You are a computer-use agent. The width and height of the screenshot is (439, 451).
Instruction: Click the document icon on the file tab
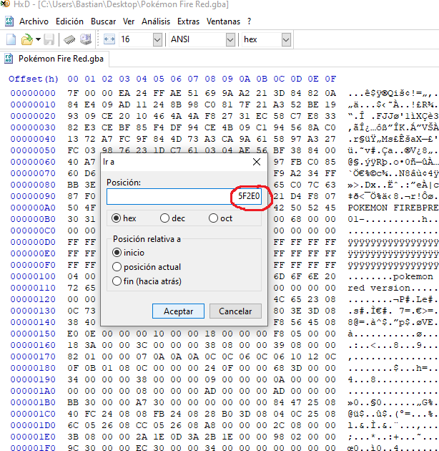coord(9,59)
